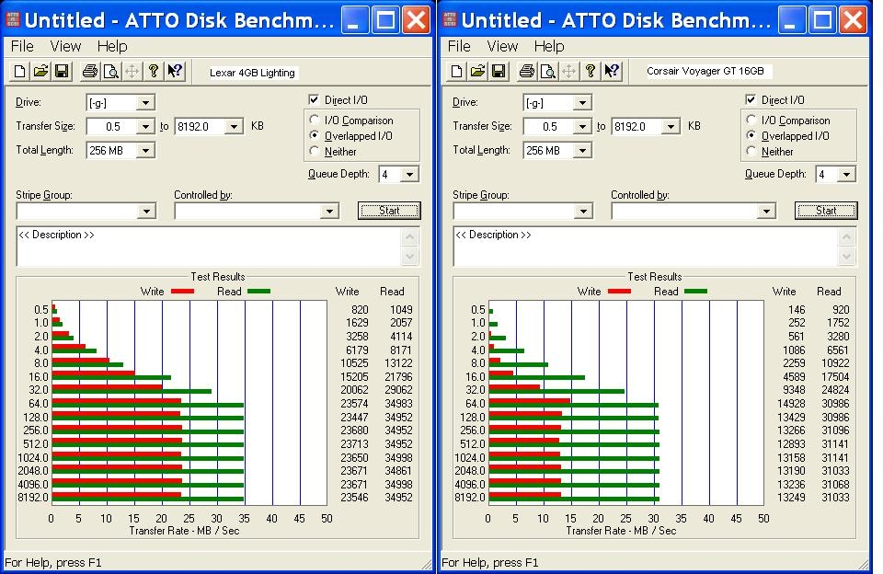Open Stripe Group dropdown in Lexar window
Viewport: 883px width, 574px height.
point(146,212)
